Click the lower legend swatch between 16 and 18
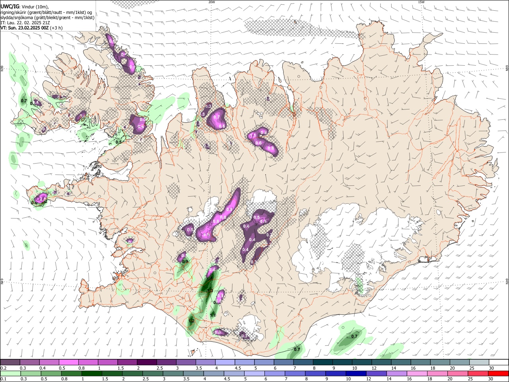This screenshot has width=509, height=382. click(417, 373)
